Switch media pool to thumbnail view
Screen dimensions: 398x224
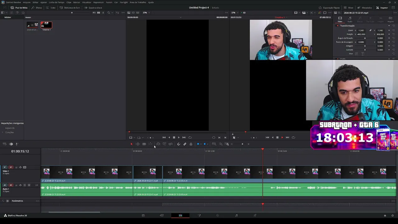coord(99,13)
